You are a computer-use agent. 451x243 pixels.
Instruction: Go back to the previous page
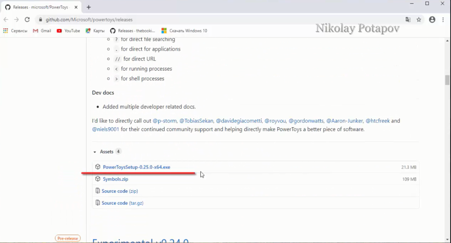tap(6, 20)
